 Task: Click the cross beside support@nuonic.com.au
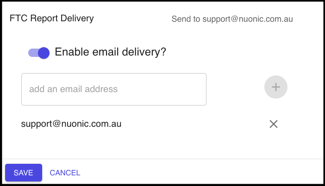tap(274, 124)
